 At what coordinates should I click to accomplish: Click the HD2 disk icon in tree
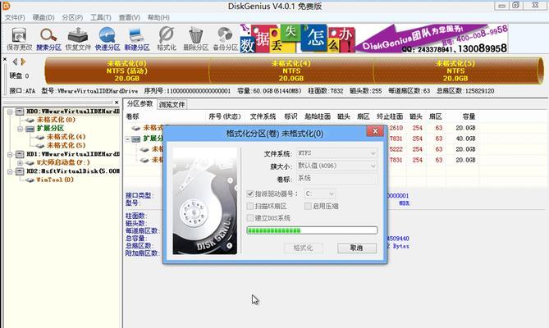20,171
